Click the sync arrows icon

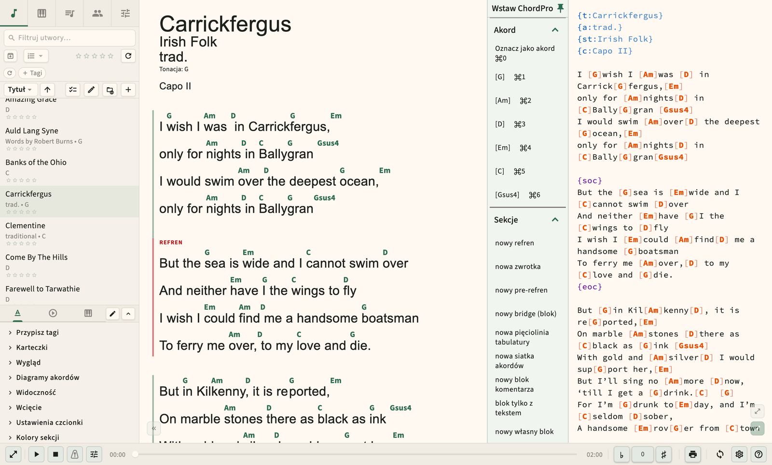click(x=720, y=454)
